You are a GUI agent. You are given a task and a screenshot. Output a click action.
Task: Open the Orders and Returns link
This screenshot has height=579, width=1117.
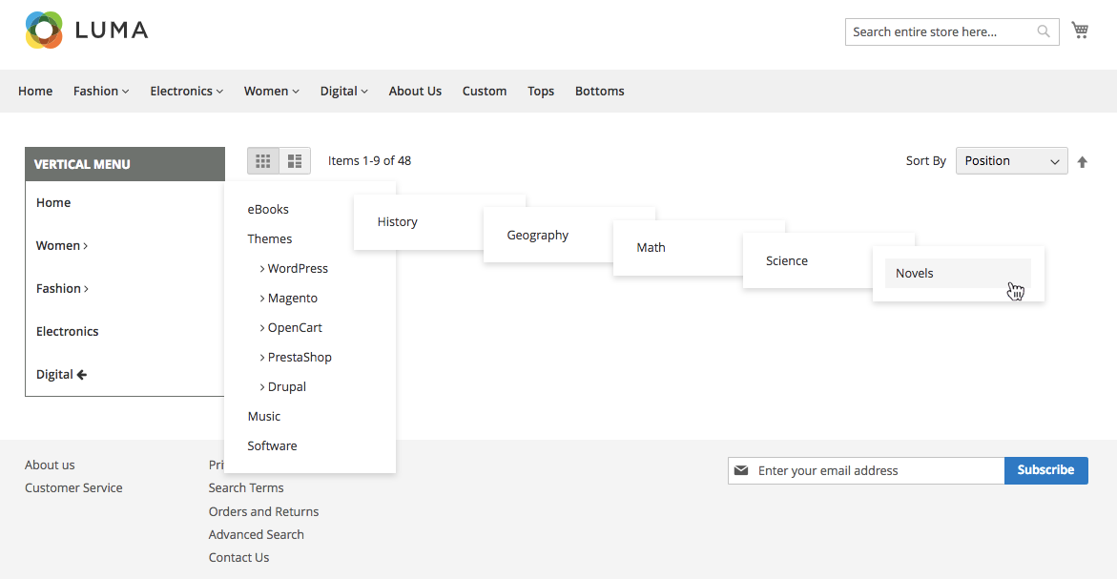click(263, 511)
